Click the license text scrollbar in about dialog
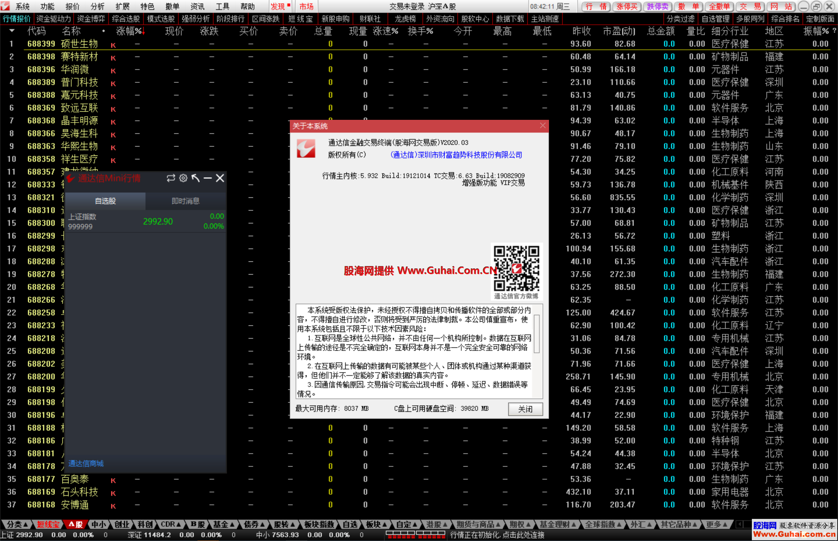838x541 pixels. (x=537, y=334)
